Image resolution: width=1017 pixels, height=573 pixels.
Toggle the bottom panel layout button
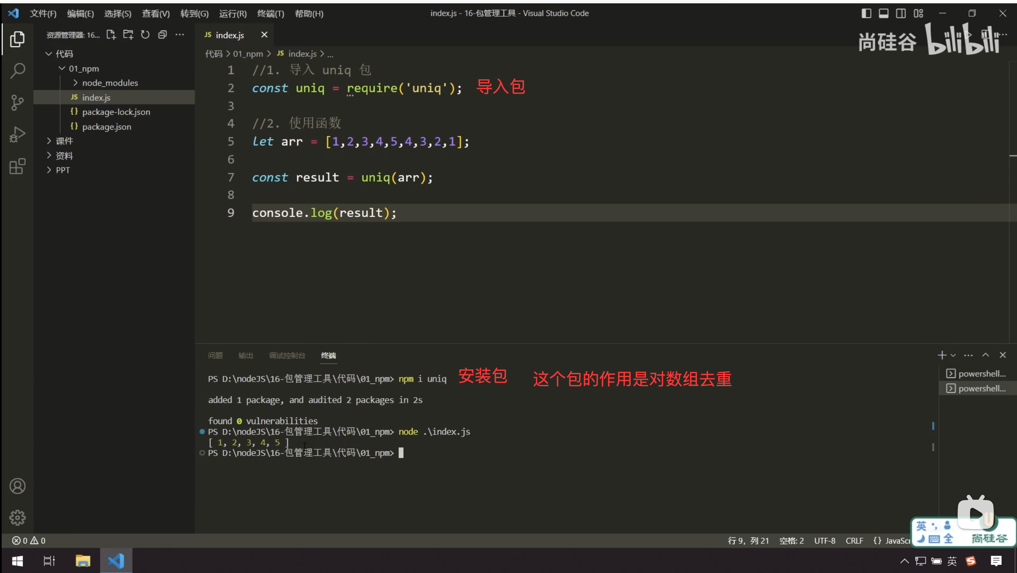(x=884, y=13)
